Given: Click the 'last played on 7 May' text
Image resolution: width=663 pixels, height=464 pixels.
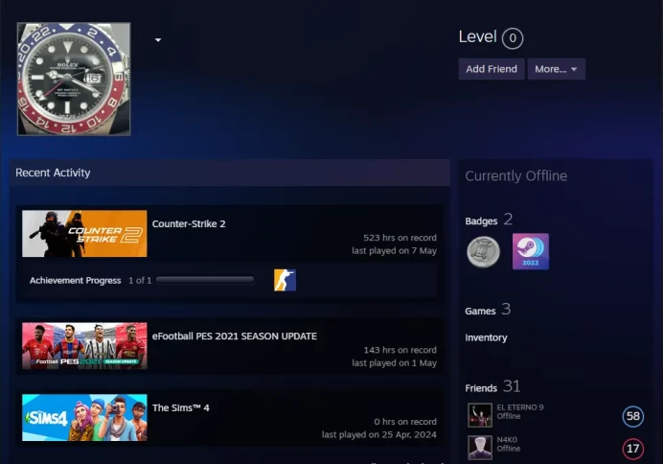Looking at the screenshot, I should 394,251.
